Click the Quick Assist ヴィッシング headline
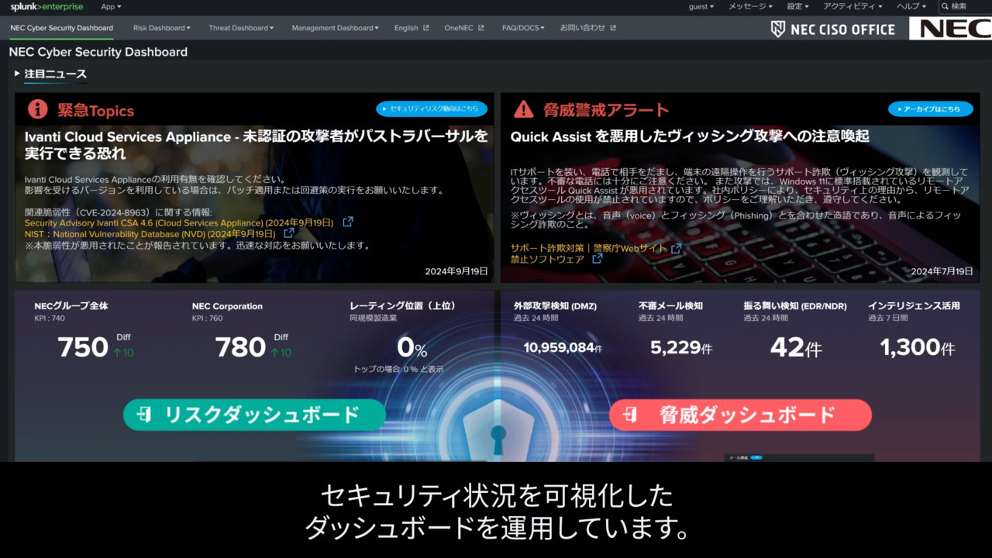This screenshot has width=992, height=558. click(690, 136)
